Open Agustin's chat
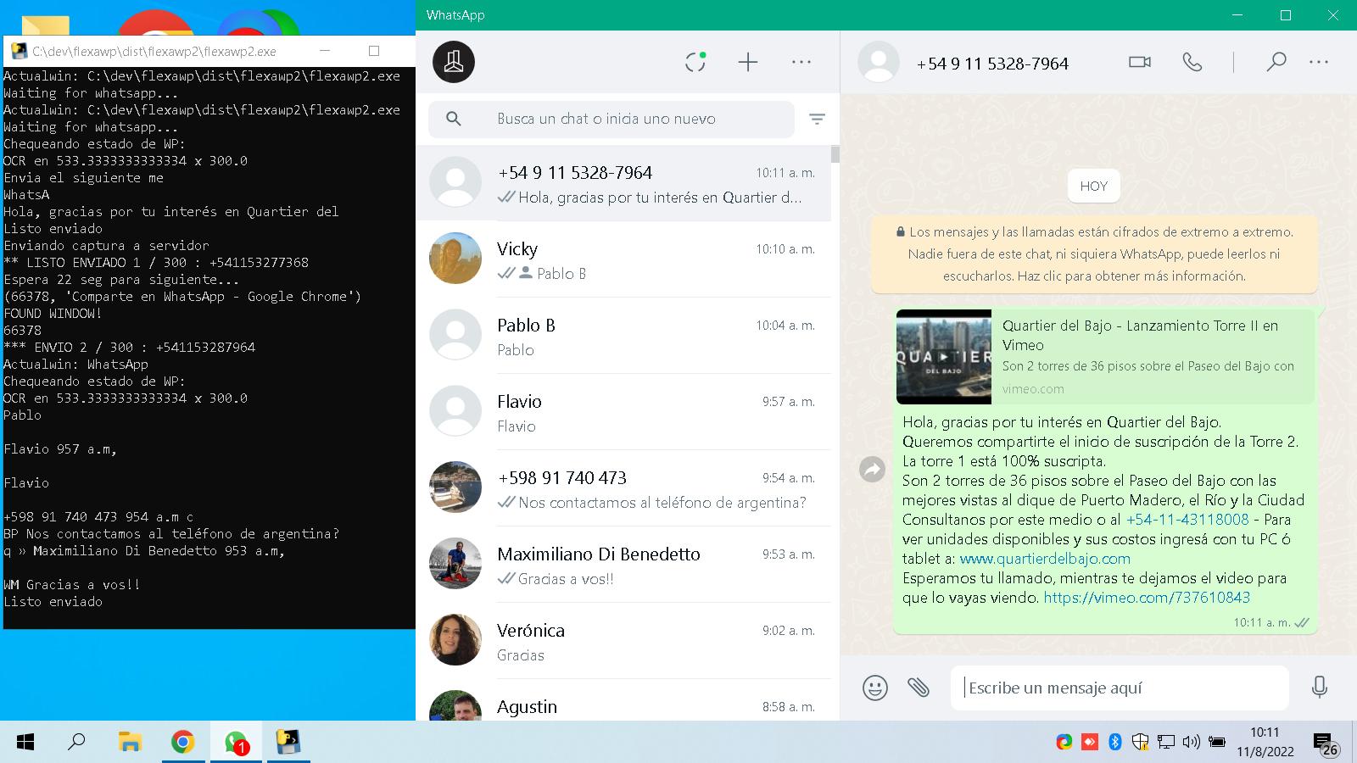This screenshot has height=763, width=1357. (x=623, y=702)
